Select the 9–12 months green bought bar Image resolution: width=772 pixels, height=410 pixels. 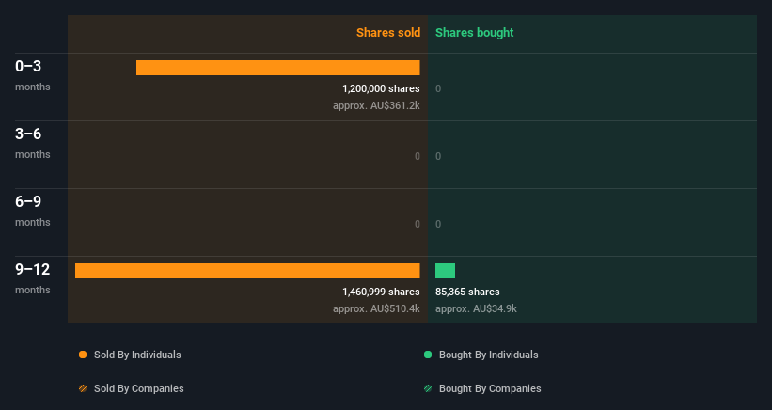[445, 271]
